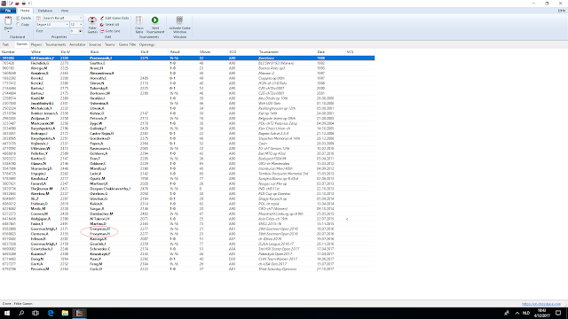Click Select All in Edit group
This screenshot has height=319, width=568.
(109, 25)
